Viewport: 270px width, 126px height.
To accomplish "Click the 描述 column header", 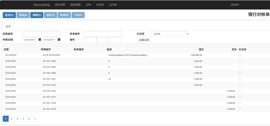I will coord(109,49).
